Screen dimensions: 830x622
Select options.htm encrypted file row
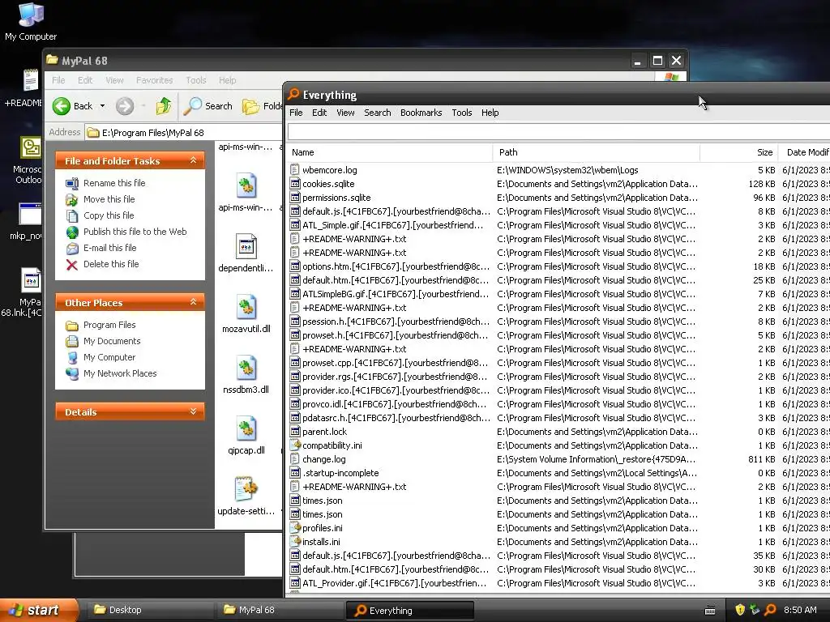click(558, 266)
